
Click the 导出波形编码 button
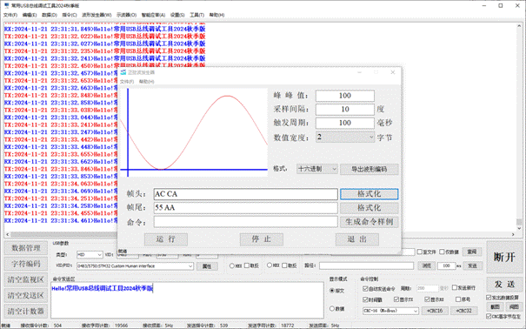[370, 169]
